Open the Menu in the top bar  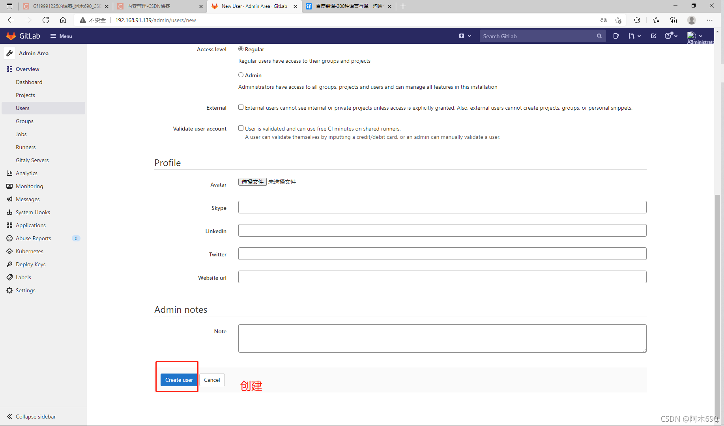click(x=61, y=36)
